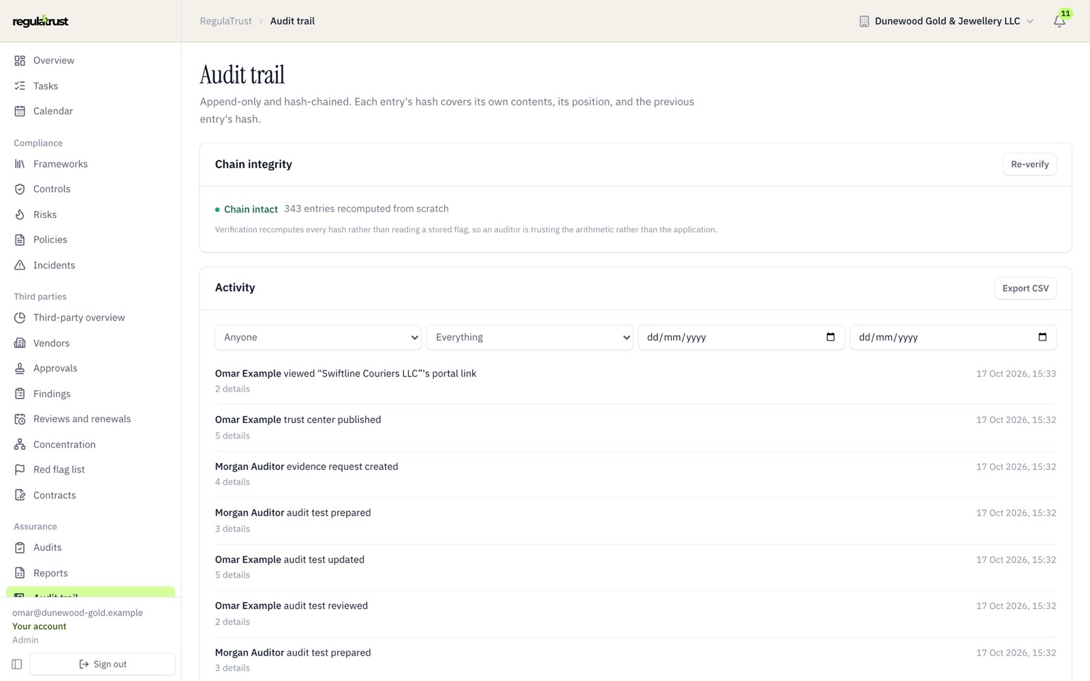The width and height of the screenshot is (1090, 681).
Task: Open Reports in the sidebar
Action: pos(91,573)
